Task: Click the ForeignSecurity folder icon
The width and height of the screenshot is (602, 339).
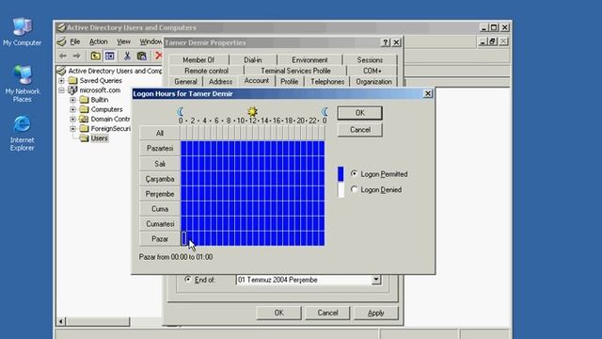Action: pyautogui.click(x=84, y=128)
